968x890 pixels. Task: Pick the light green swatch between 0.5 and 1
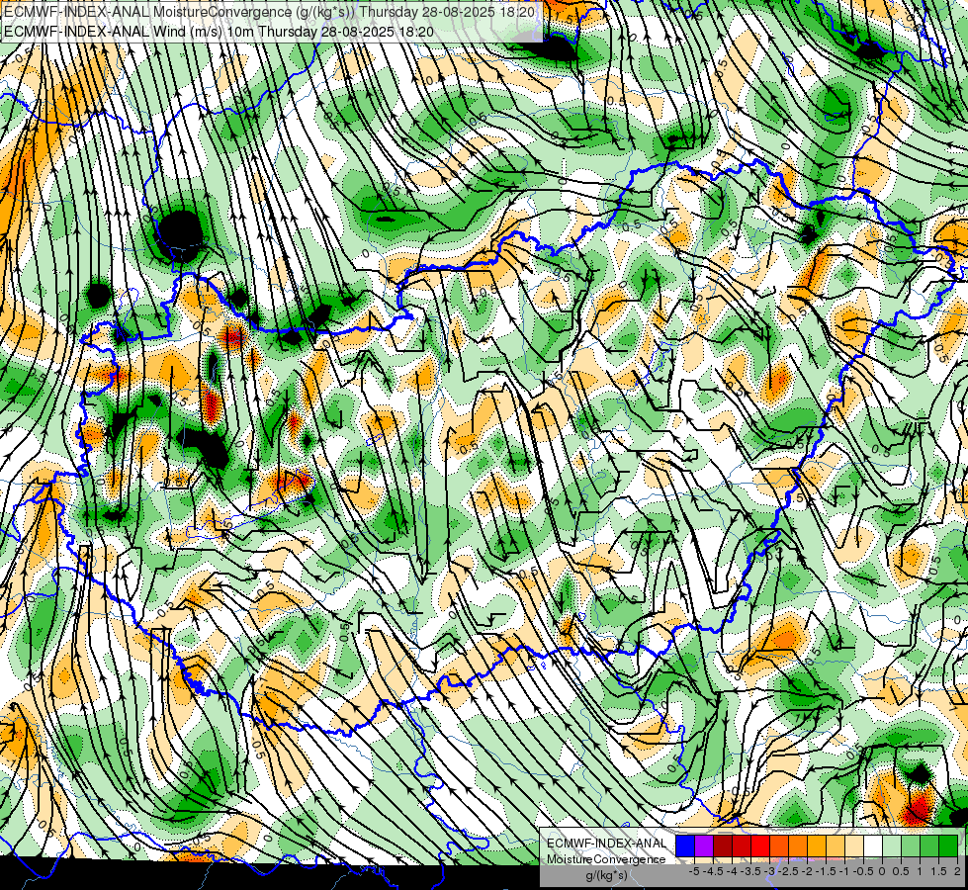(911, 846)
